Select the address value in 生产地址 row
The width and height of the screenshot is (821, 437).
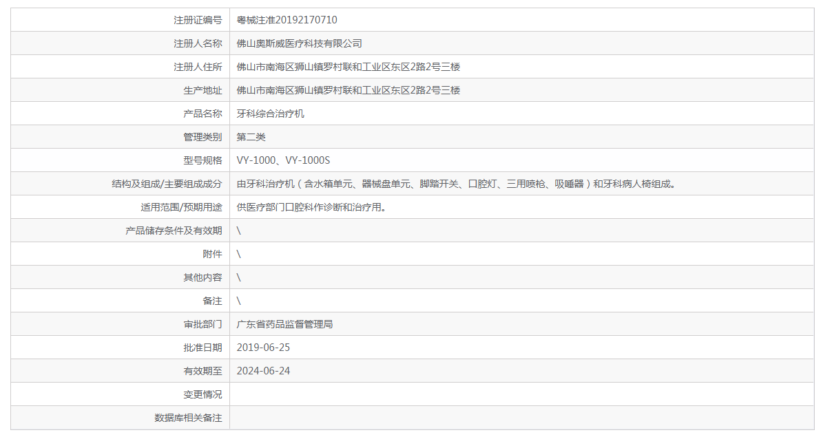349,90
